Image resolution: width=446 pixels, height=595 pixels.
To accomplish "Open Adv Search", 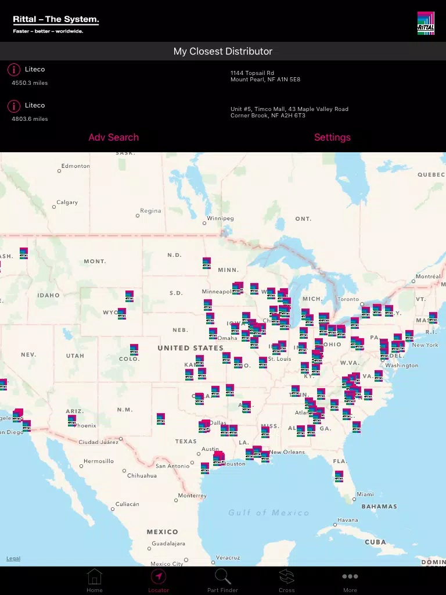I will coord(113,137).
